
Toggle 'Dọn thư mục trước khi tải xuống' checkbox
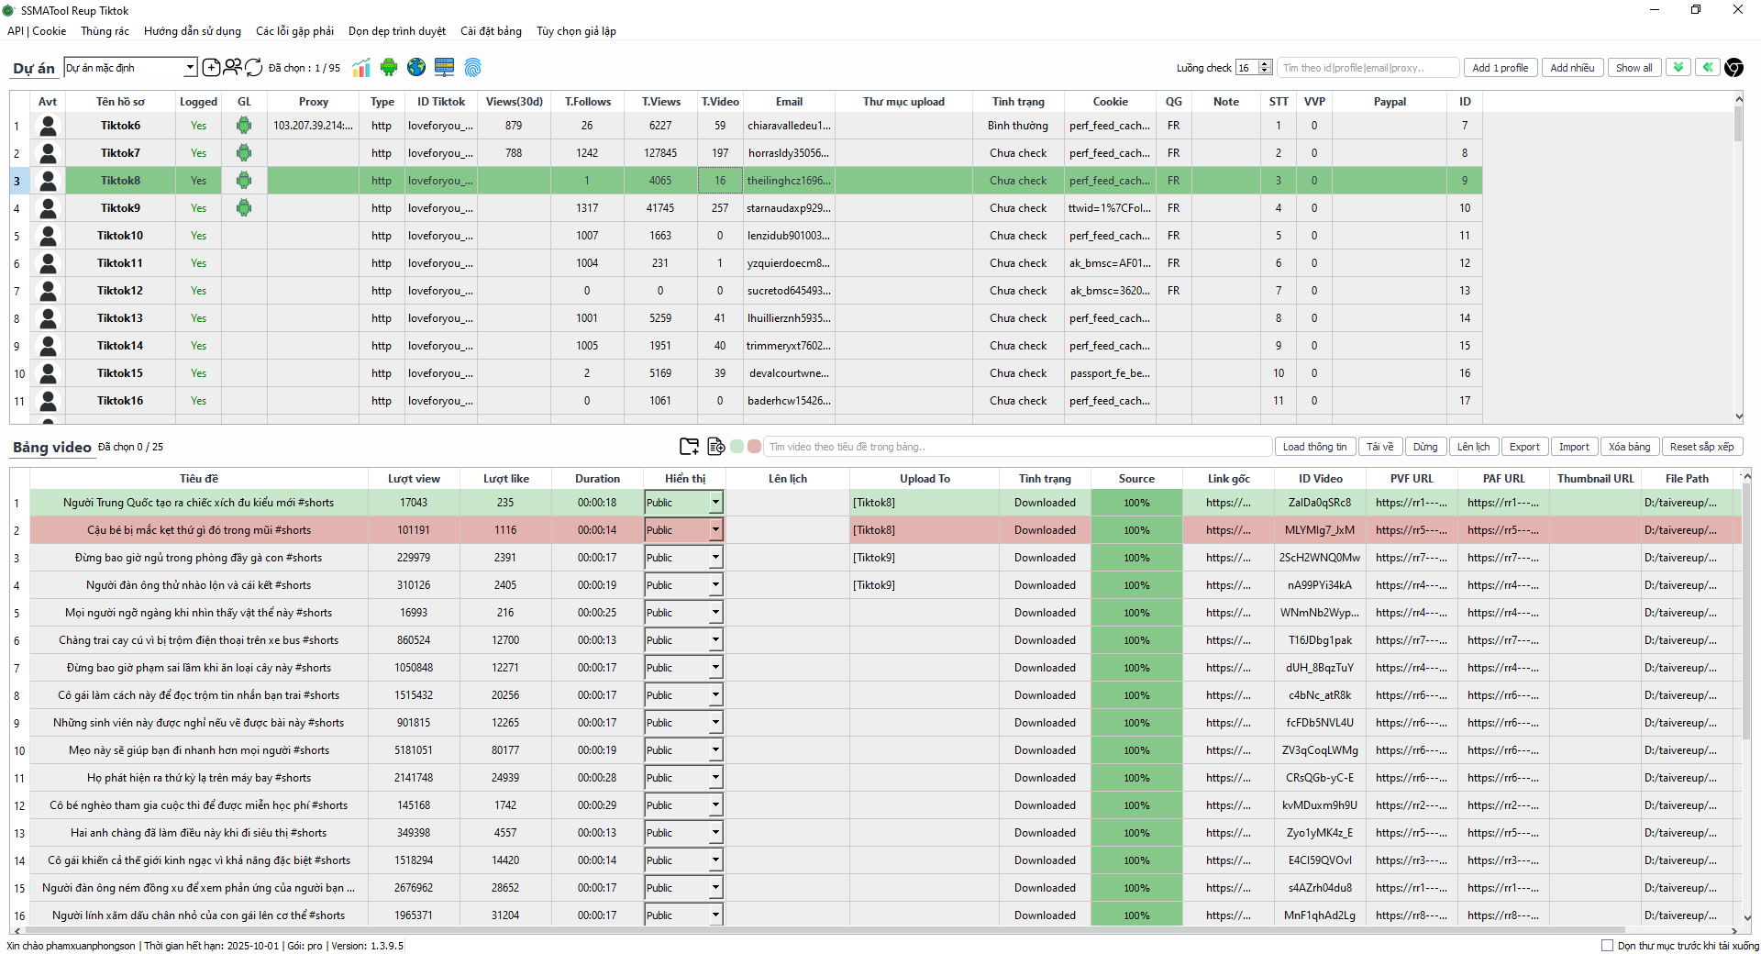click(1607, 946)
